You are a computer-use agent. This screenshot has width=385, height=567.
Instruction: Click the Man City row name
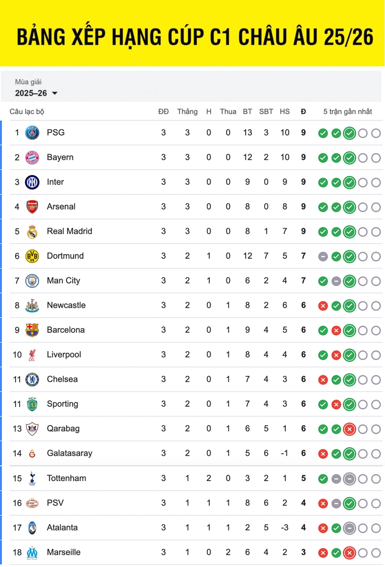(63, 281)
